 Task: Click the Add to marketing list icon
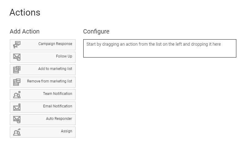[x=17, y=70]
